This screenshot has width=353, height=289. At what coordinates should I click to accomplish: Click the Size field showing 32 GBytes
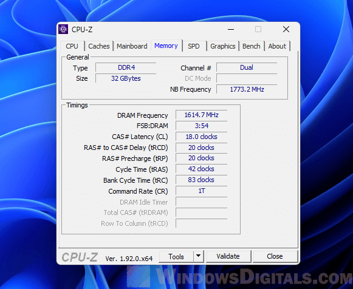click(x=126, y=78)
